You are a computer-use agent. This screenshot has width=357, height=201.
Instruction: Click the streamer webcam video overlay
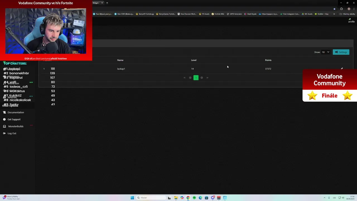coord(45,31)
